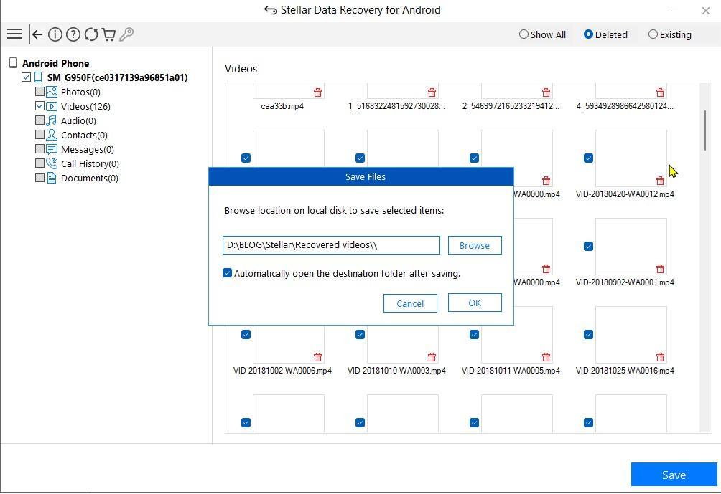
Task: Open the help question mark icon
Action: (x=73, y=34)
